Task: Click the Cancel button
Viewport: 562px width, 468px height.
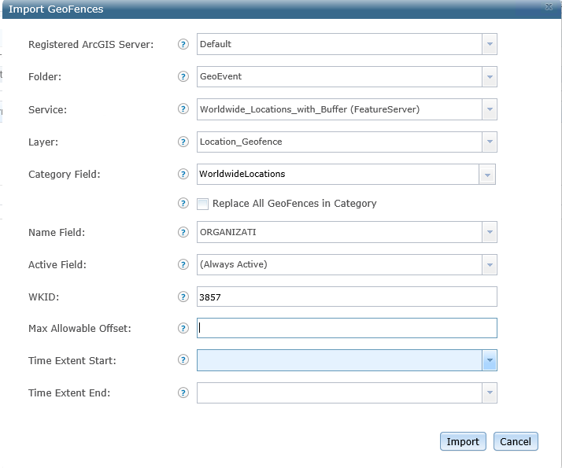Action: pos(516,441)
